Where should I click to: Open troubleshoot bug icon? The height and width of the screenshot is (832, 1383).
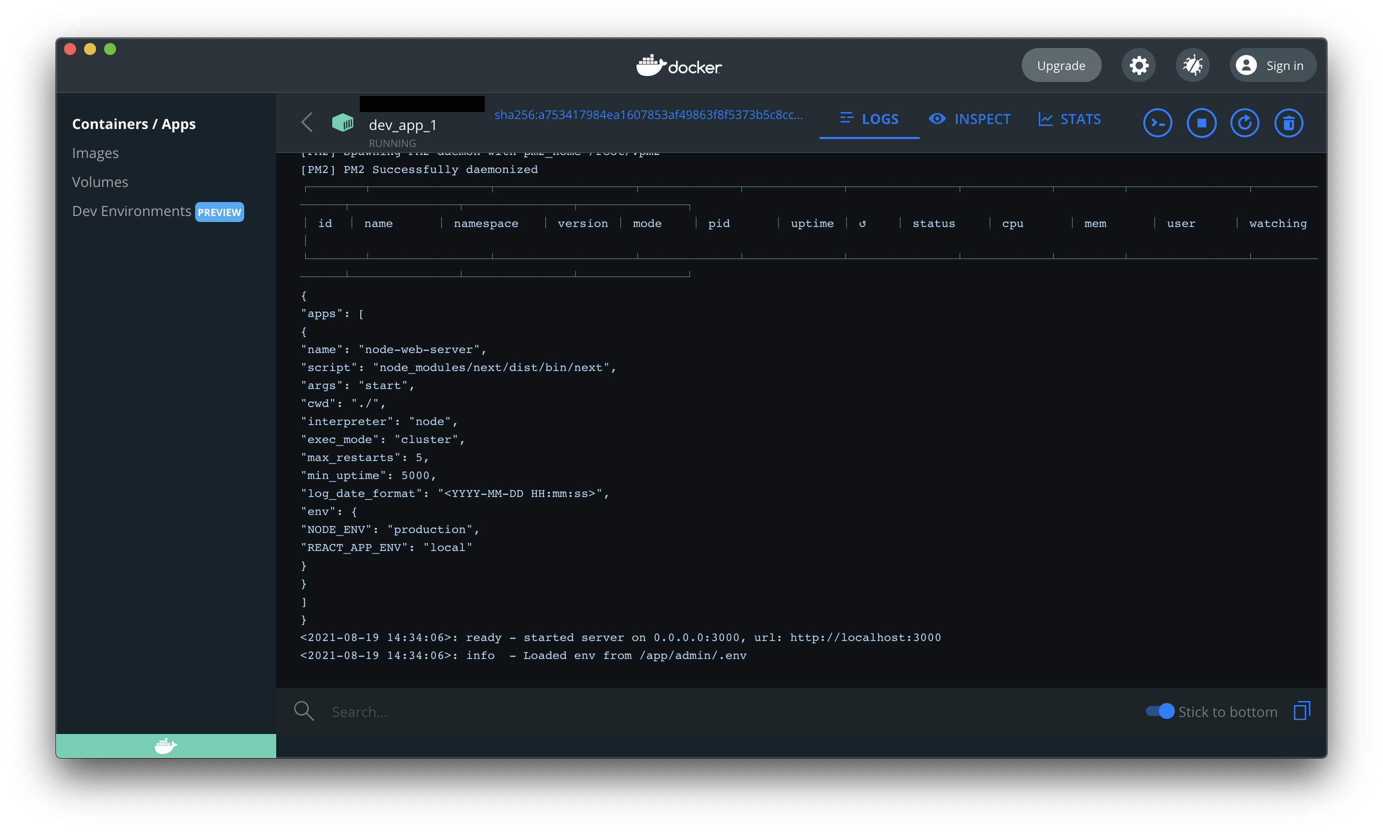click(1192, 65)
